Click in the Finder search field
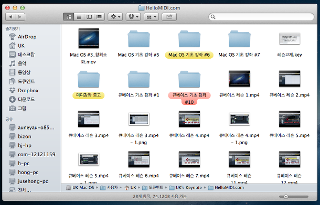The height and width of the screenshot is (205, 320). click(x=261, y=17)
